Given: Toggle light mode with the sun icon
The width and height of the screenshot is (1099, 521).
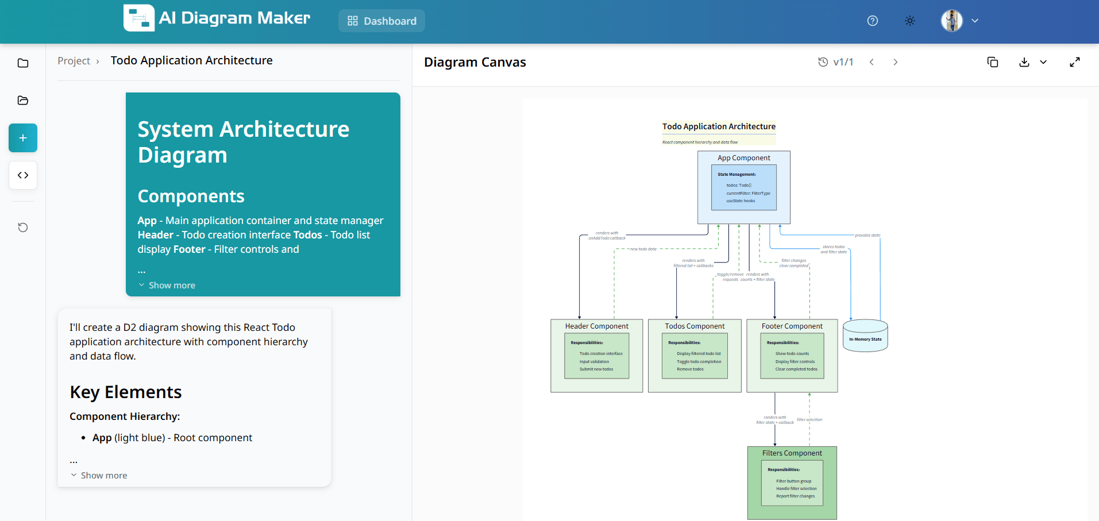Looking at the screenshot, I should [909, 21].
